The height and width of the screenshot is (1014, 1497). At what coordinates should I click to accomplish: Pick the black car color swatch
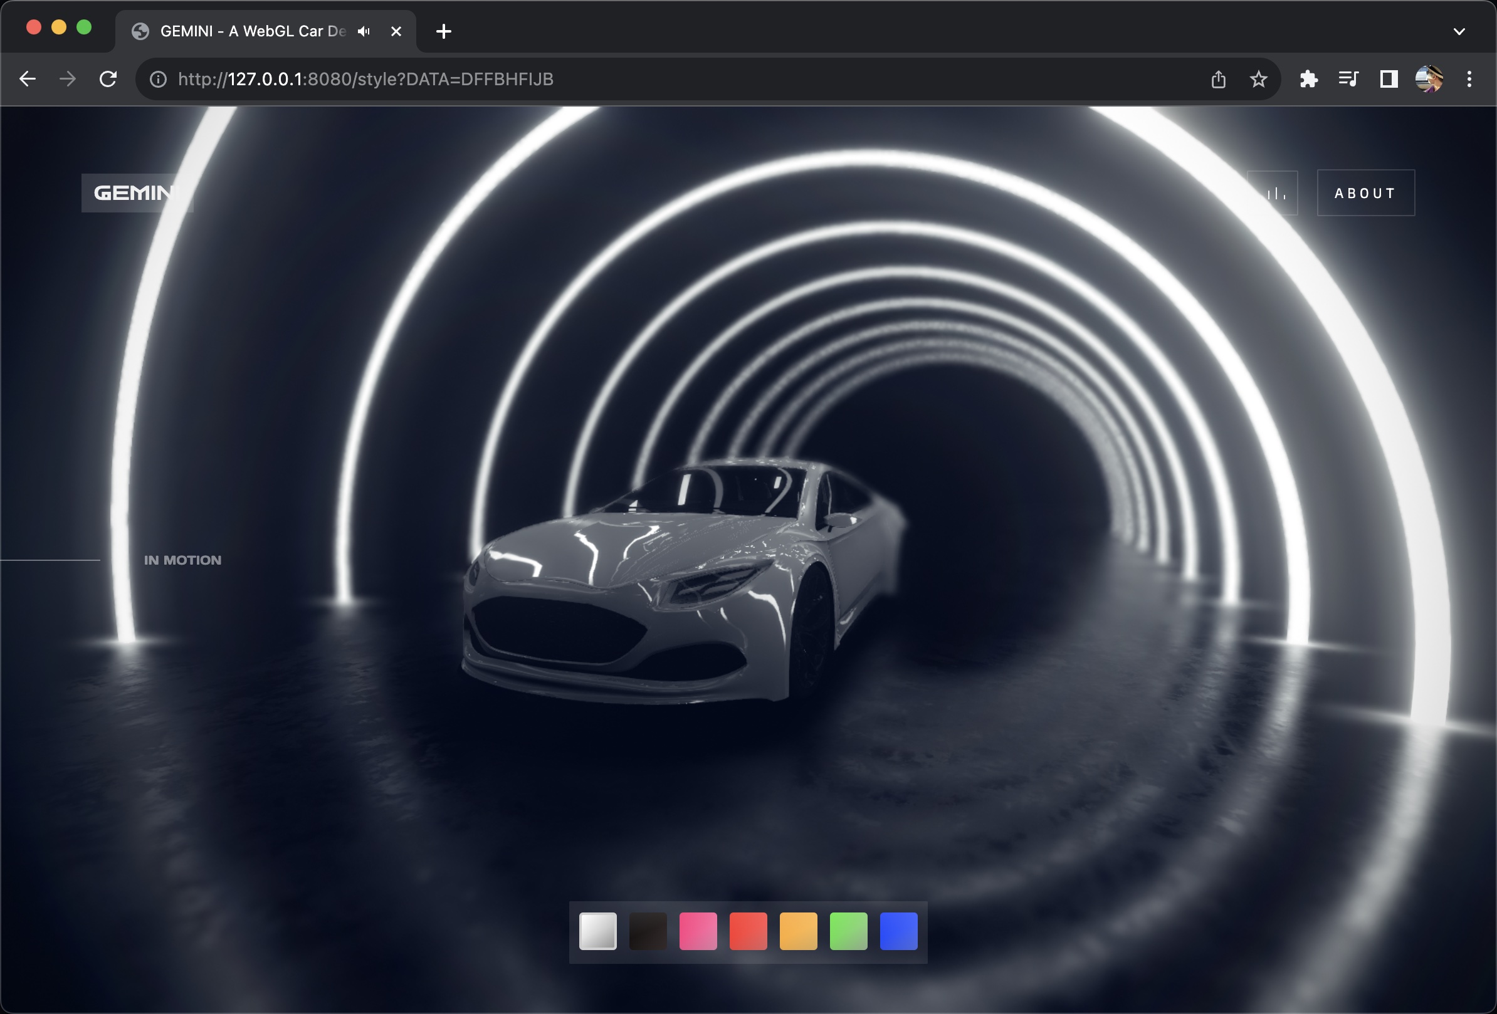point(648,931)
